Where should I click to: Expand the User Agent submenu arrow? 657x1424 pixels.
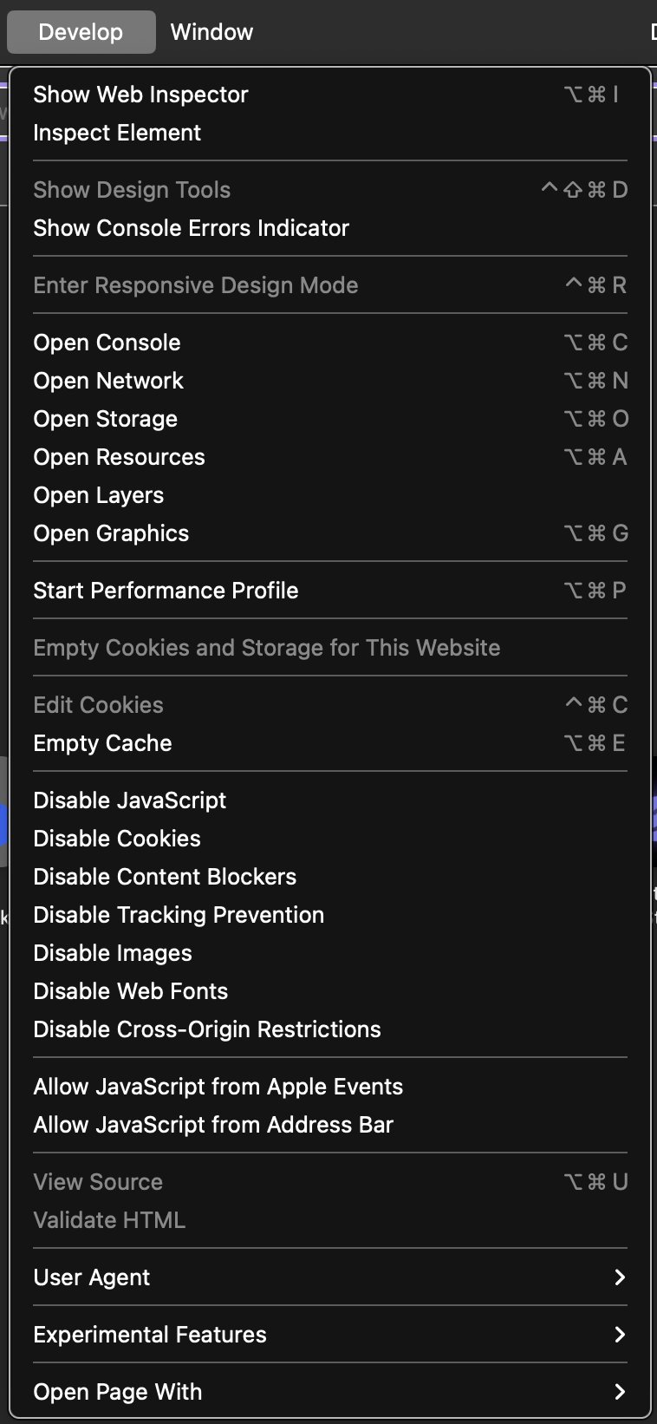[x=619, y=1277]
